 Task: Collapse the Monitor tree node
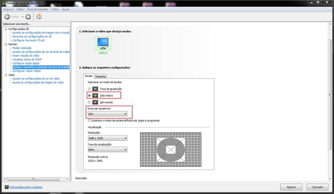[x=6, y=44]
